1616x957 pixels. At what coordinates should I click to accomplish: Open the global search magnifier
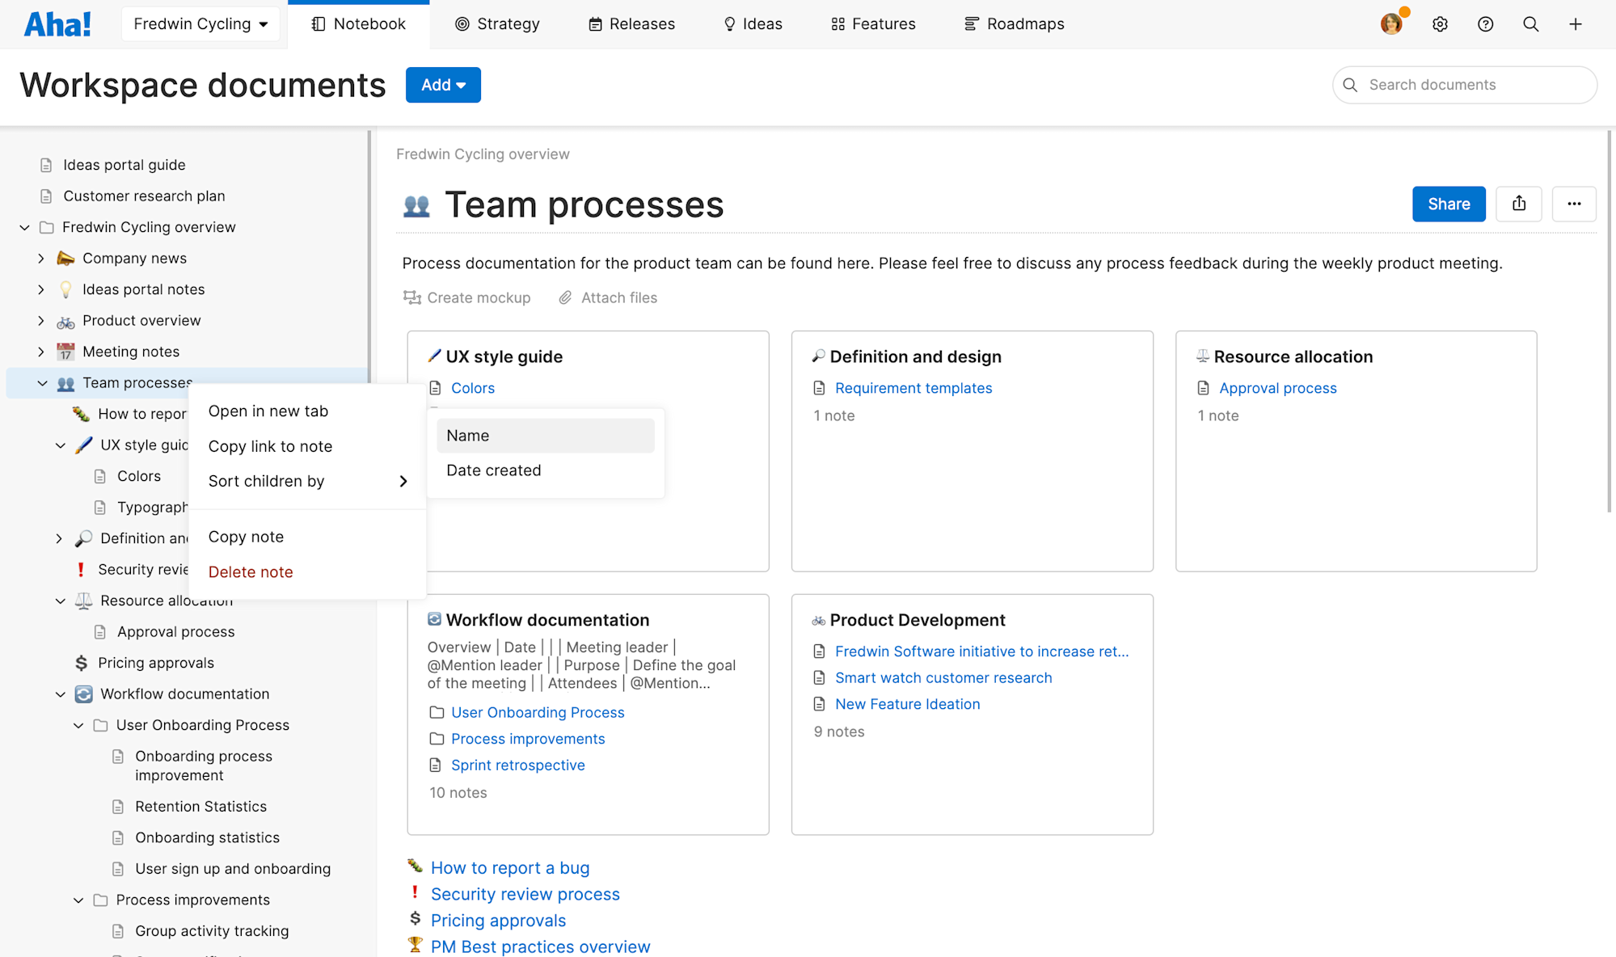[1530, 23]
